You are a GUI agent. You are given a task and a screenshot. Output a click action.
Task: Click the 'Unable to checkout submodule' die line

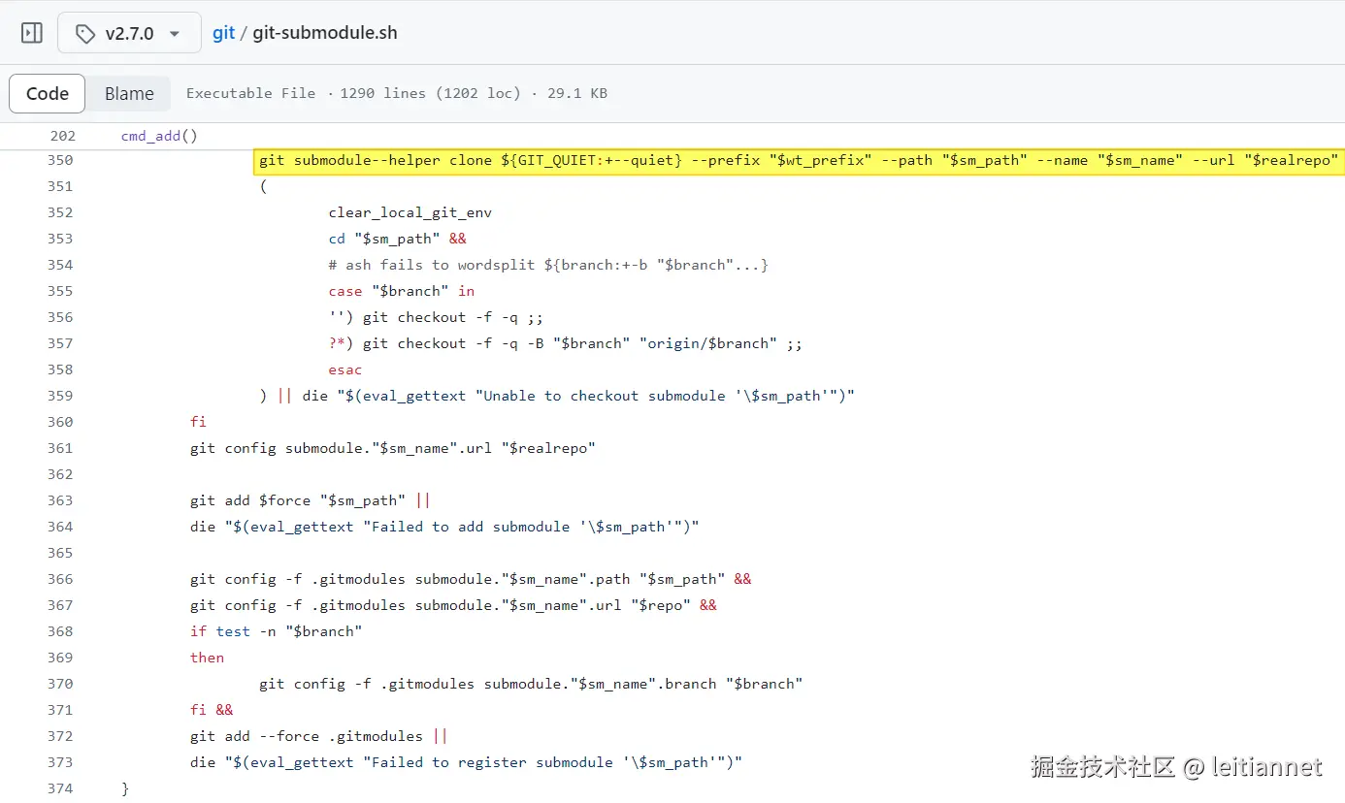[557, 396]
